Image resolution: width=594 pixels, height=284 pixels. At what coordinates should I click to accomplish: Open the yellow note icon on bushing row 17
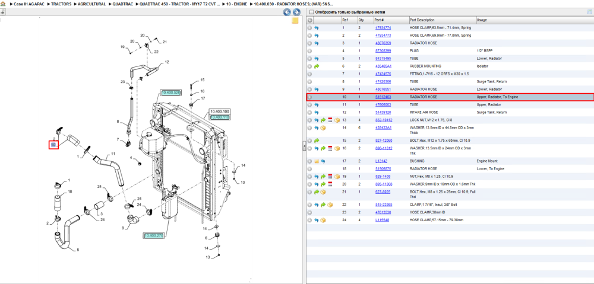coord(317,161)
